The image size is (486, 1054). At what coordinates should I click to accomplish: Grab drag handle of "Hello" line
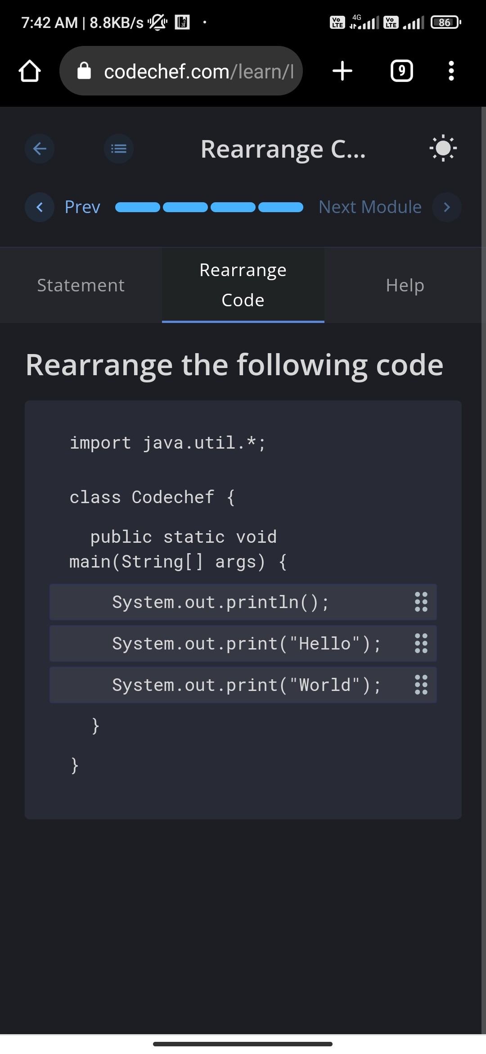[x=421, y=643]
